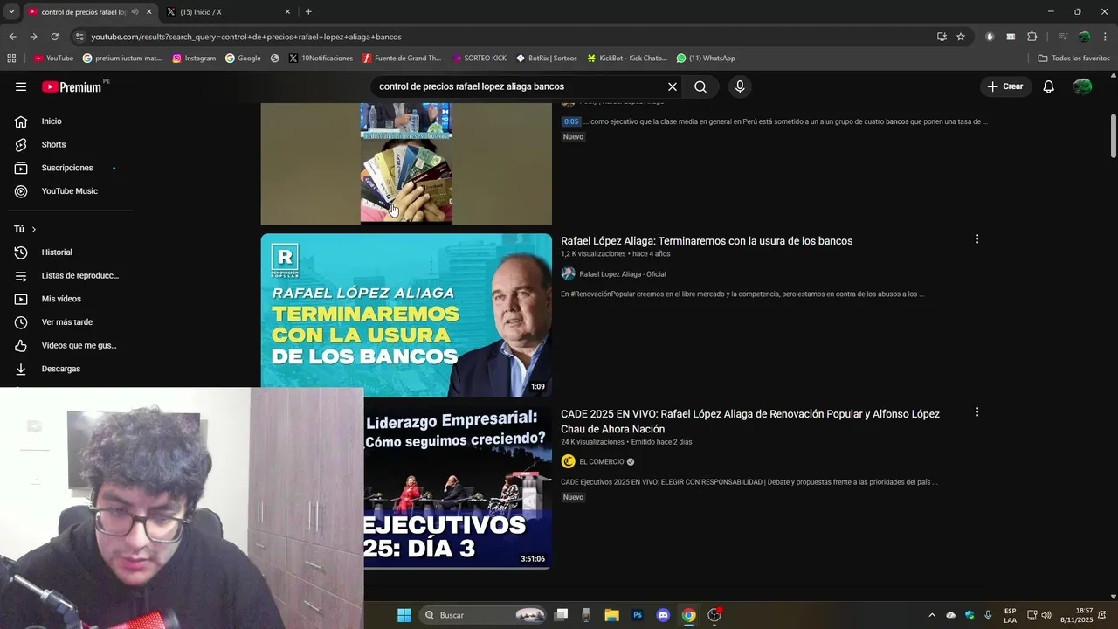Viewport: 1118px width, 629px height.
Task: Open the Windows Start menu
Action: tap(404, 615)
